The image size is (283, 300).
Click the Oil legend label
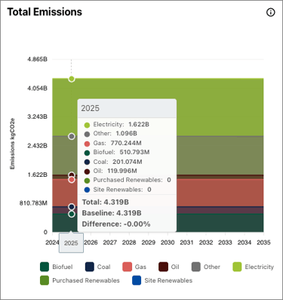point(175,267)
